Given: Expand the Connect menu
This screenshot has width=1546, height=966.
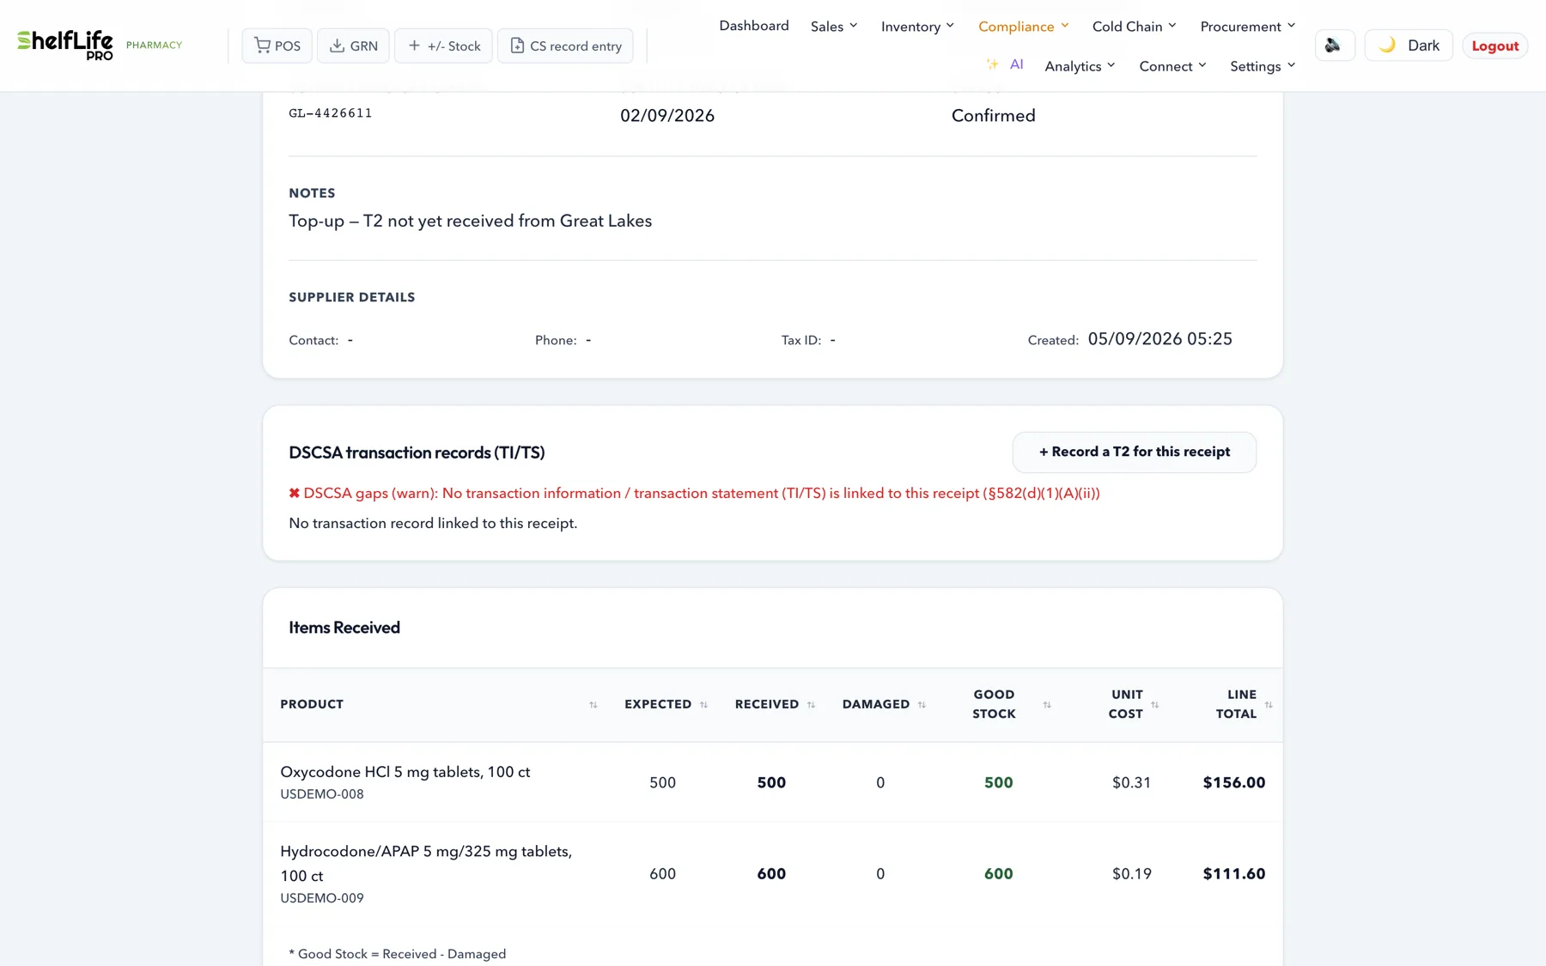Looking at the screenshot, I should [1172, 66].
